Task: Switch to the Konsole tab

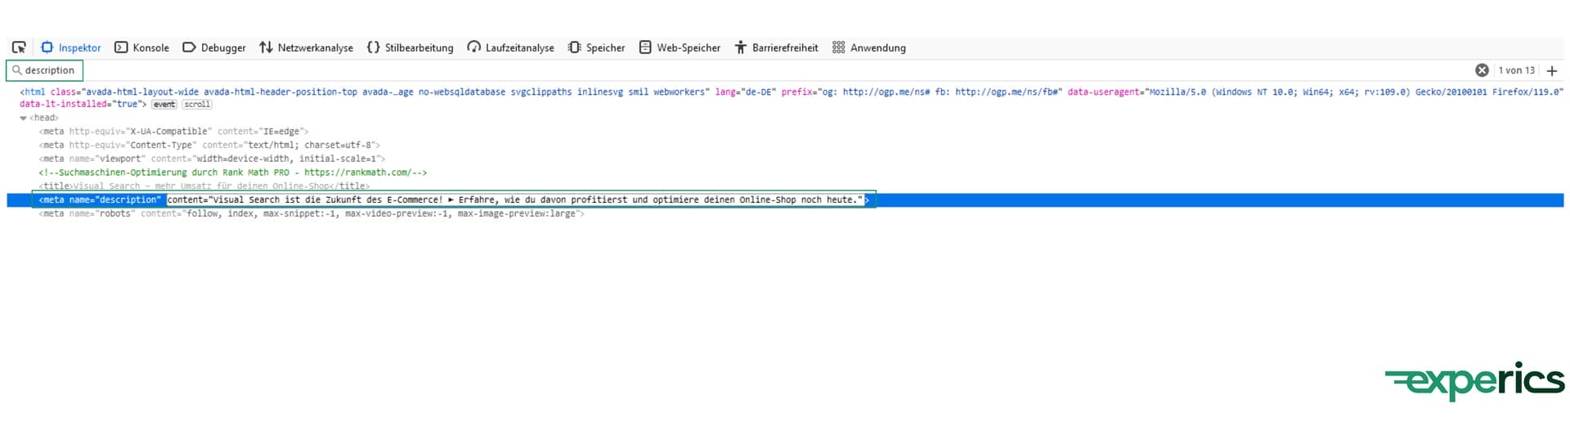Action: coord(142,47)
